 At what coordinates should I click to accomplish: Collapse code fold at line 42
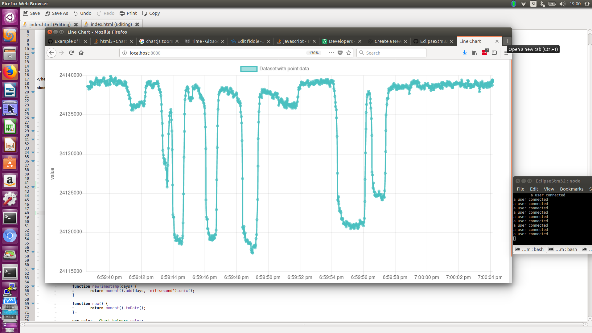point(33,187)
